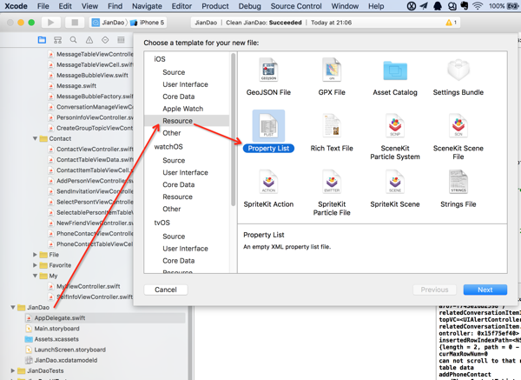521x380 pixels.
Task: Open MessageBubbleView.swift file
Action: (92, 75)
